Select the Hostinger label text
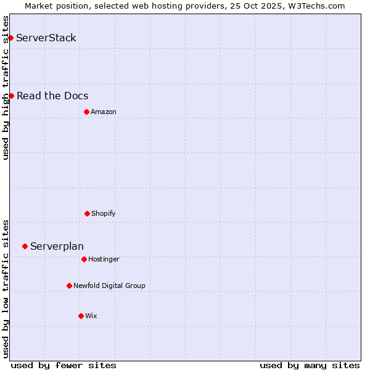This screenshot has height=370, width=370. tap(104, 259)
